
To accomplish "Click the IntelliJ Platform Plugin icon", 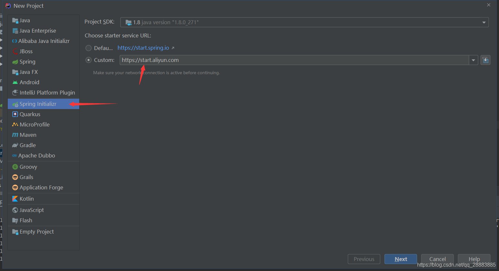I will coord(15,93).
